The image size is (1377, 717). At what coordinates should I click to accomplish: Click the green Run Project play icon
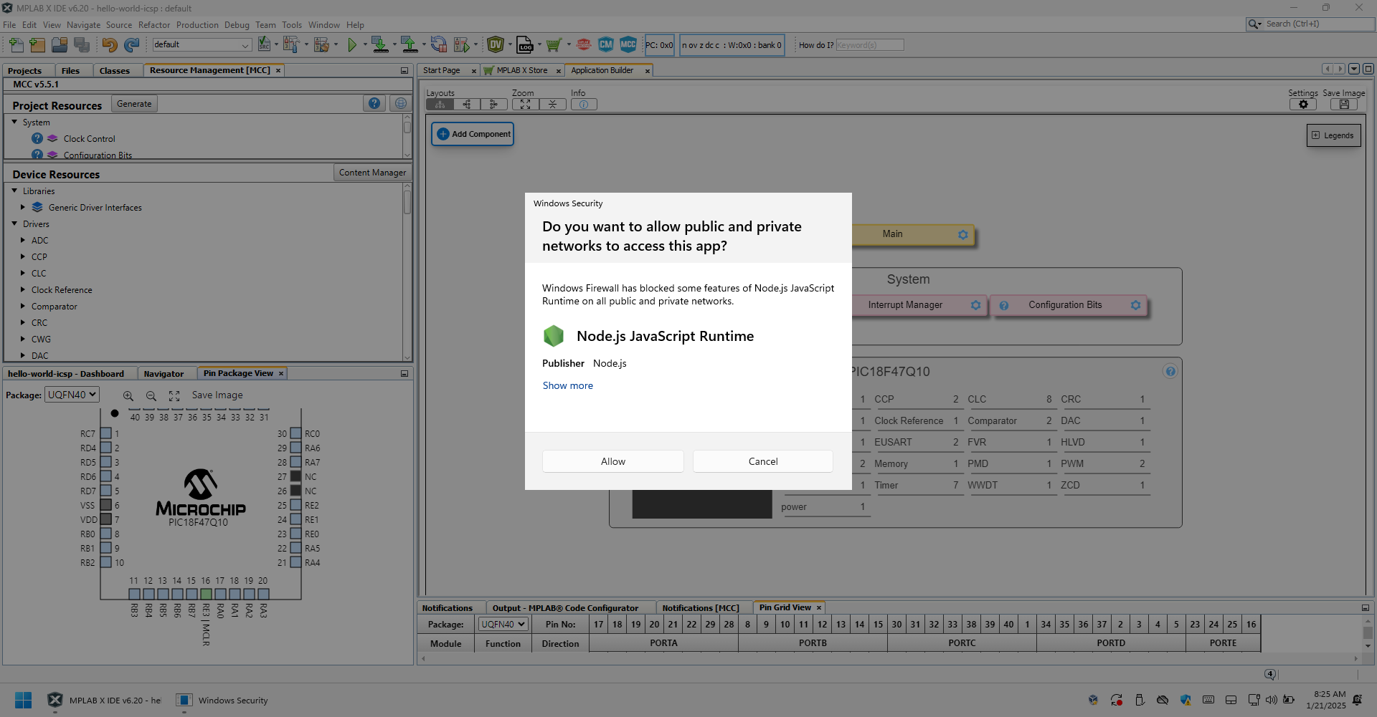[352, 45]
